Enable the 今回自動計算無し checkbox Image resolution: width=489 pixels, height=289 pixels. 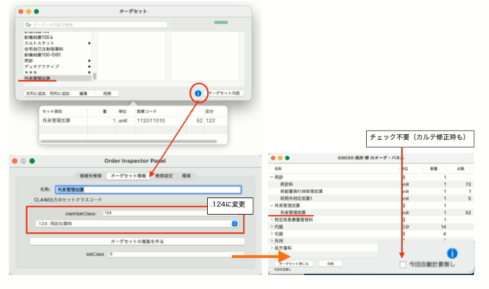(402, 265)
